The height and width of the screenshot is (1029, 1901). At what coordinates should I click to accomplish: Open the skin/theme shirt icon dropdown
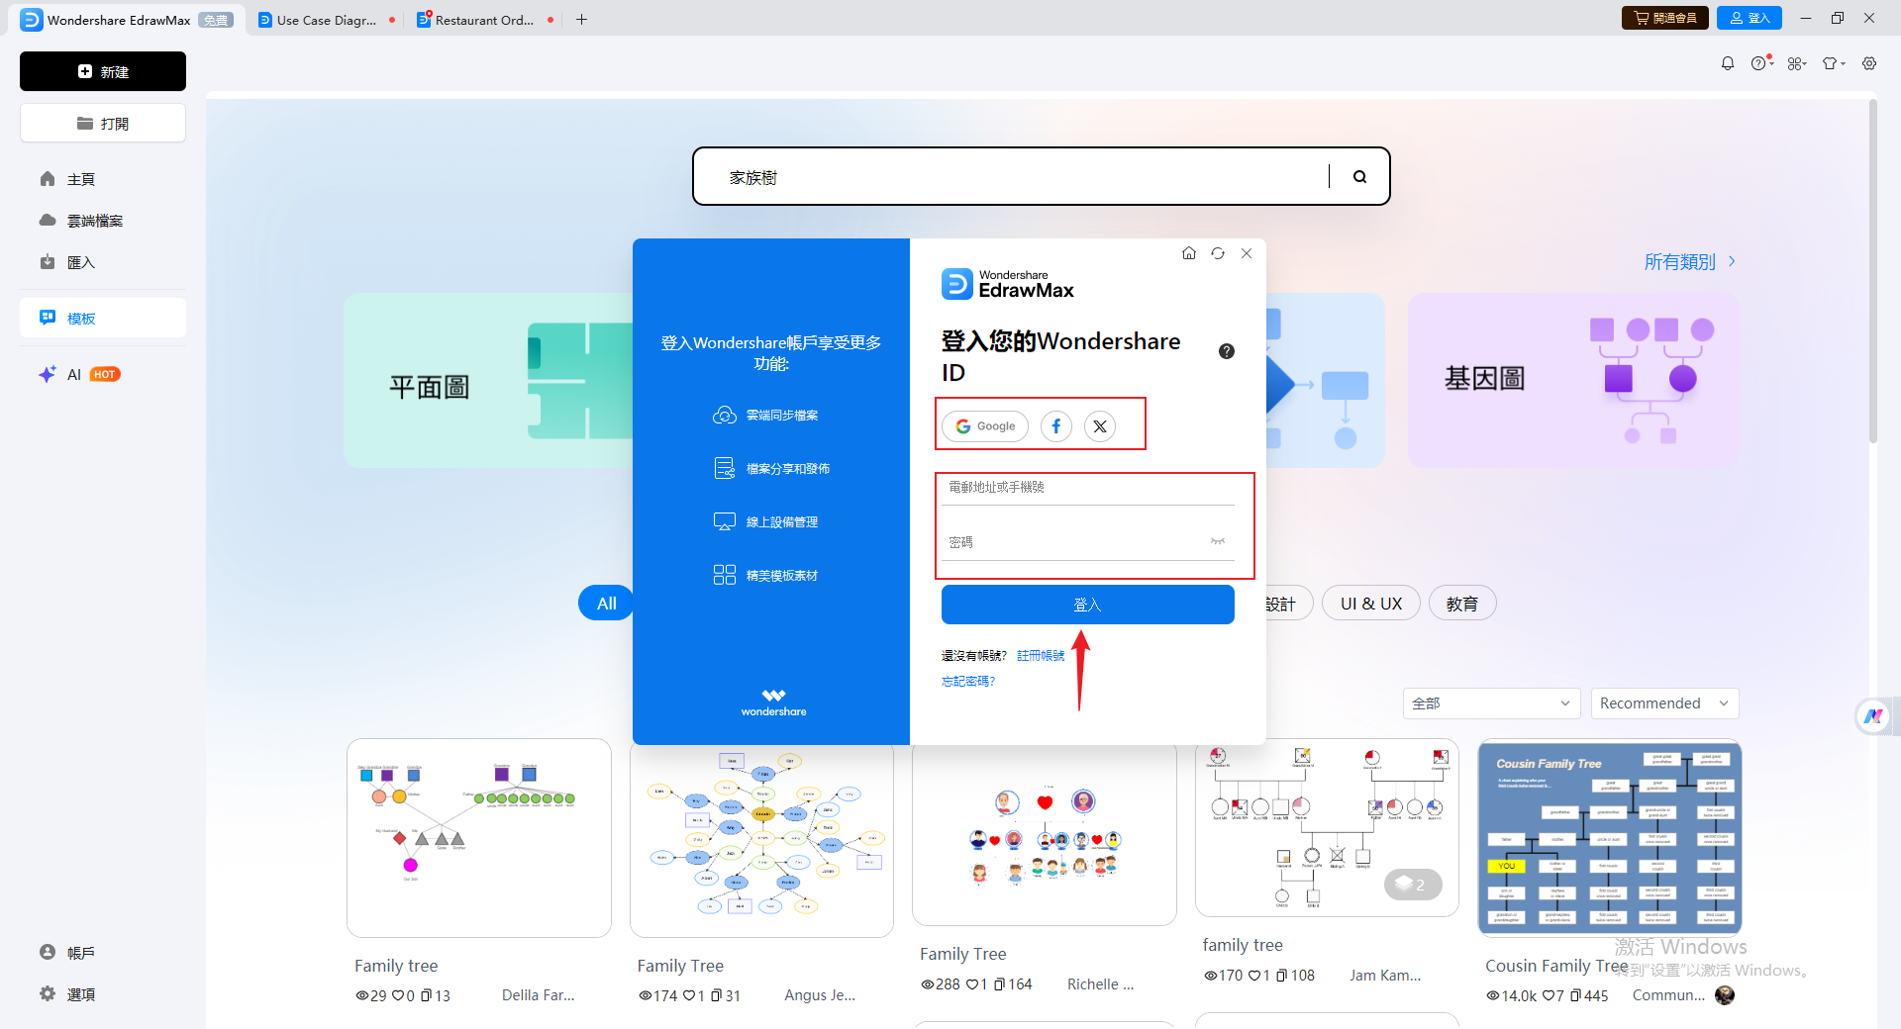point(1834,63)
